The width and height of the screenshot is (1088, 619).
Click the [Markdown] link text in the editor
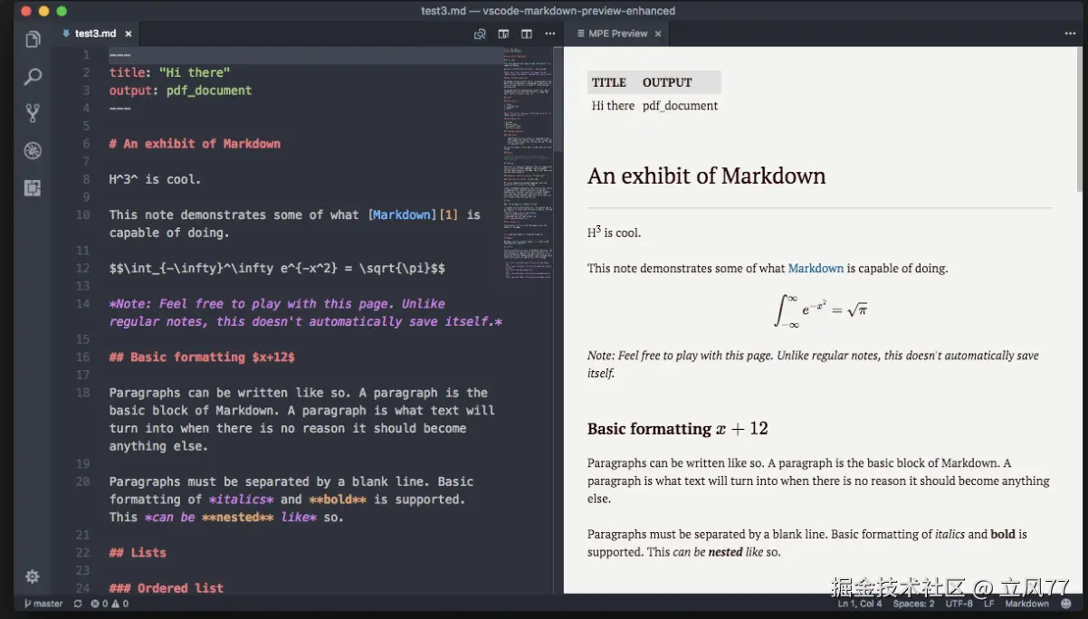tap(403, 215)
